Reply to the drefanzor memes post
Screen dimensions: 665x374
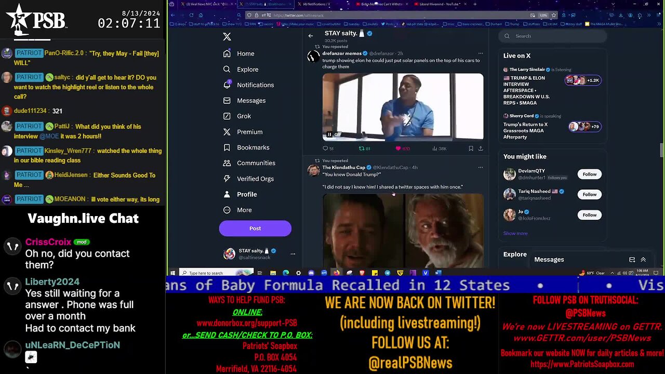tap(328, 149)
